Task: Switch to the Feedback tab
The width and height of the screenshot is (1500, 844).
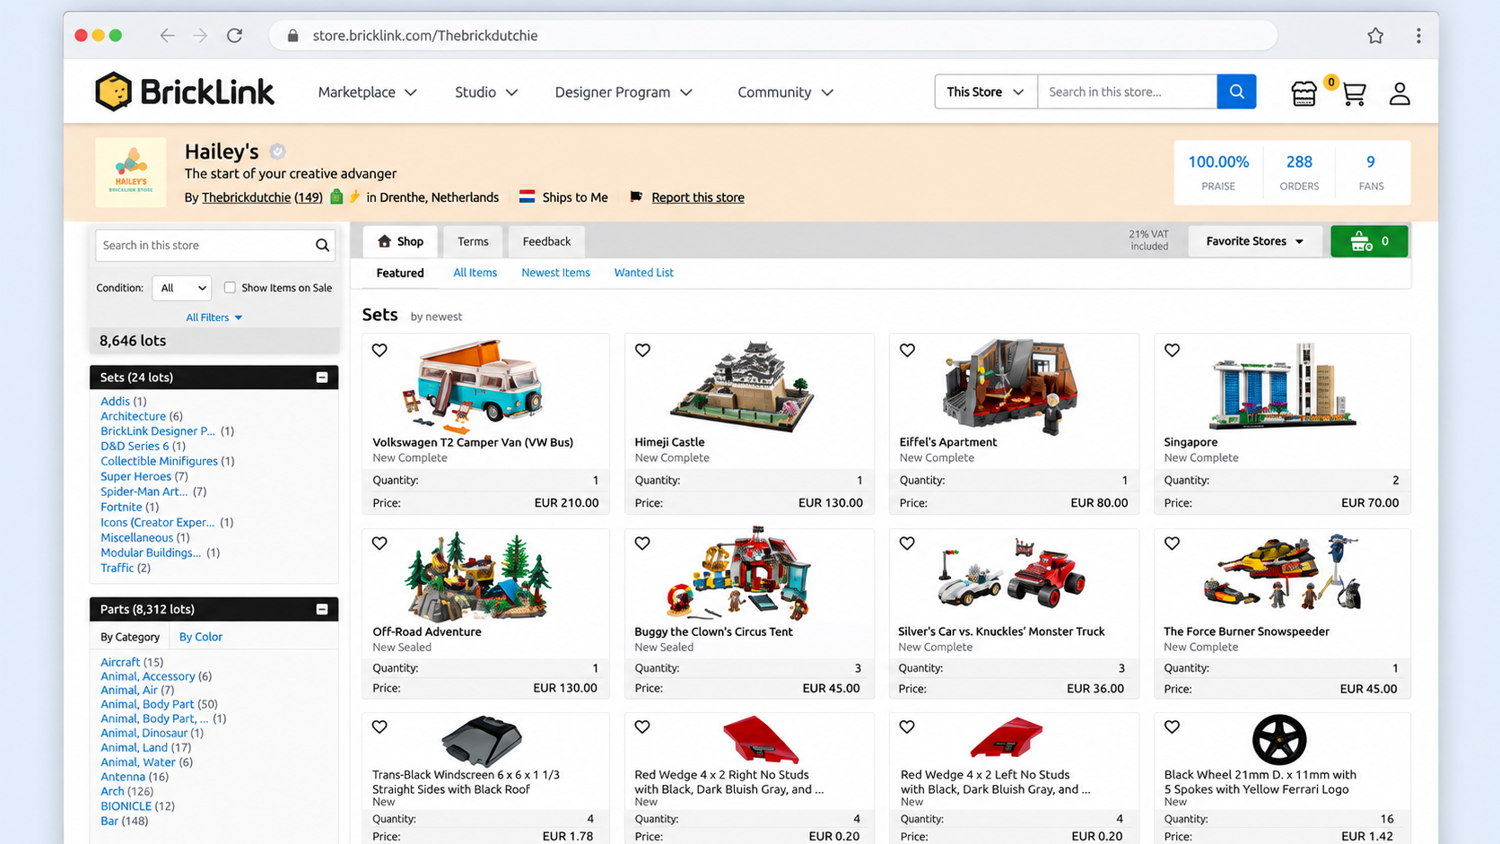Action: click(x=546, y=241)
